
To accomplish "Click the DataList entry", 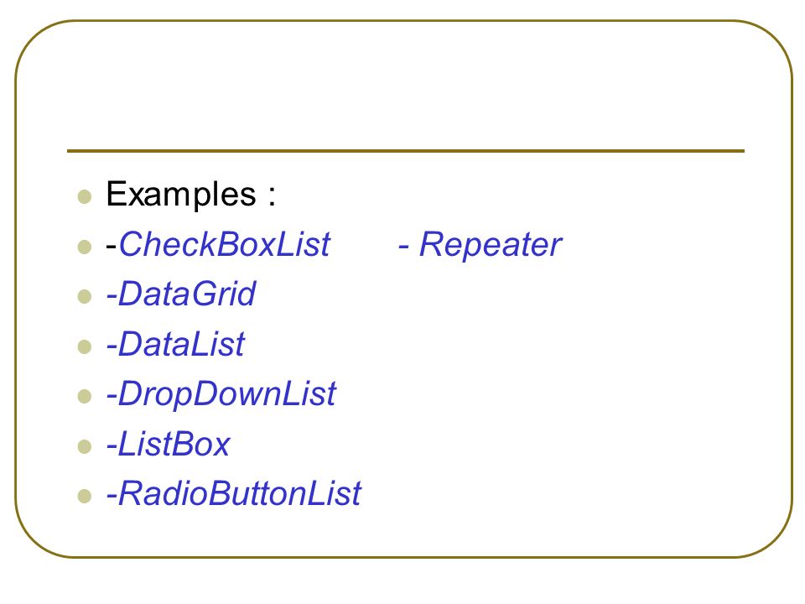I will pos(175,344).
